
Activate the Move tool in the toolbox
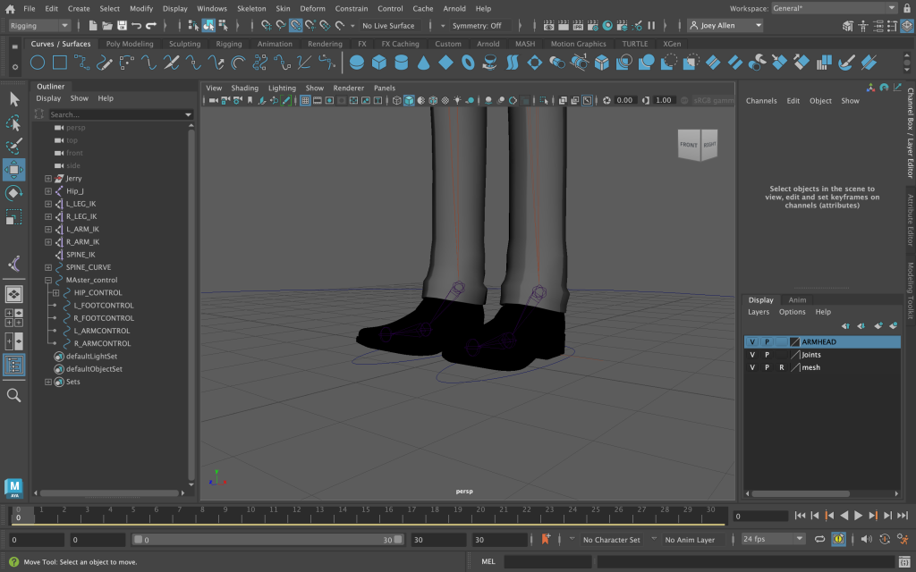[14, 170]
